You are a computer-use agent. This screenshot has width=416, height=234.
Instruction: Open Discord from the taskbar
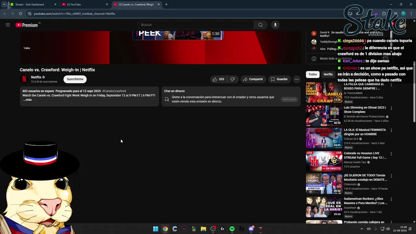coord(251,229)
